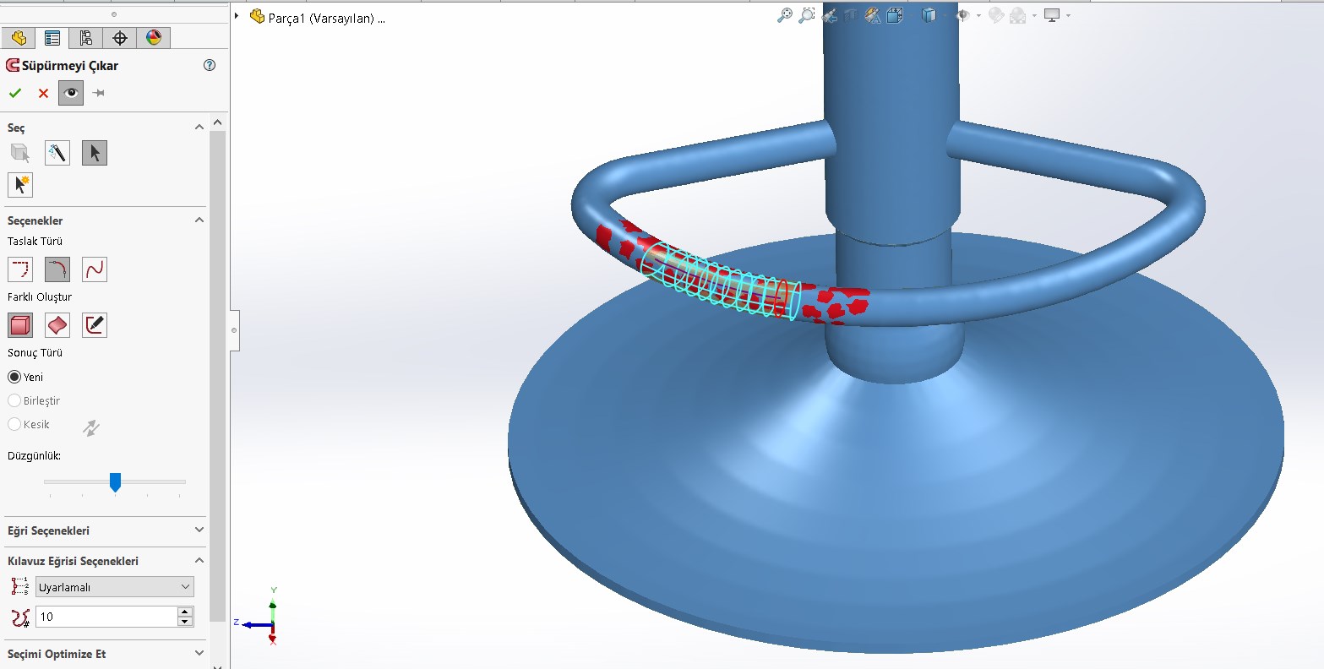
Task: Click the View Settings monitor icon
Action: [1052, 15]
